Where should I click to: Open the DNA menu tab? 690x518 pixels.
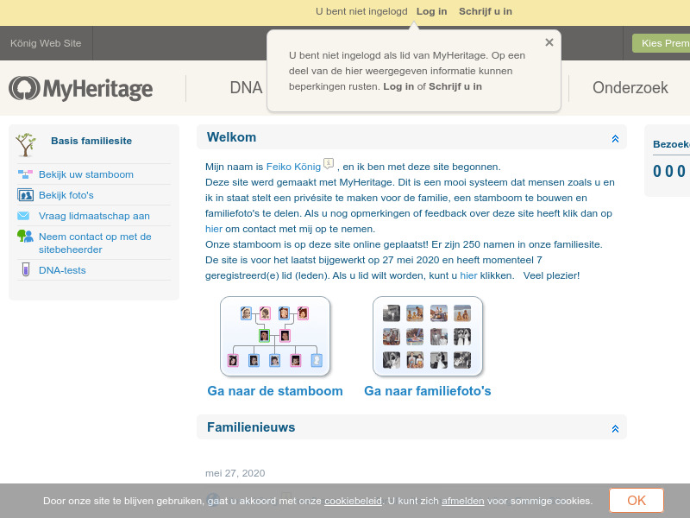pos(247,87)
